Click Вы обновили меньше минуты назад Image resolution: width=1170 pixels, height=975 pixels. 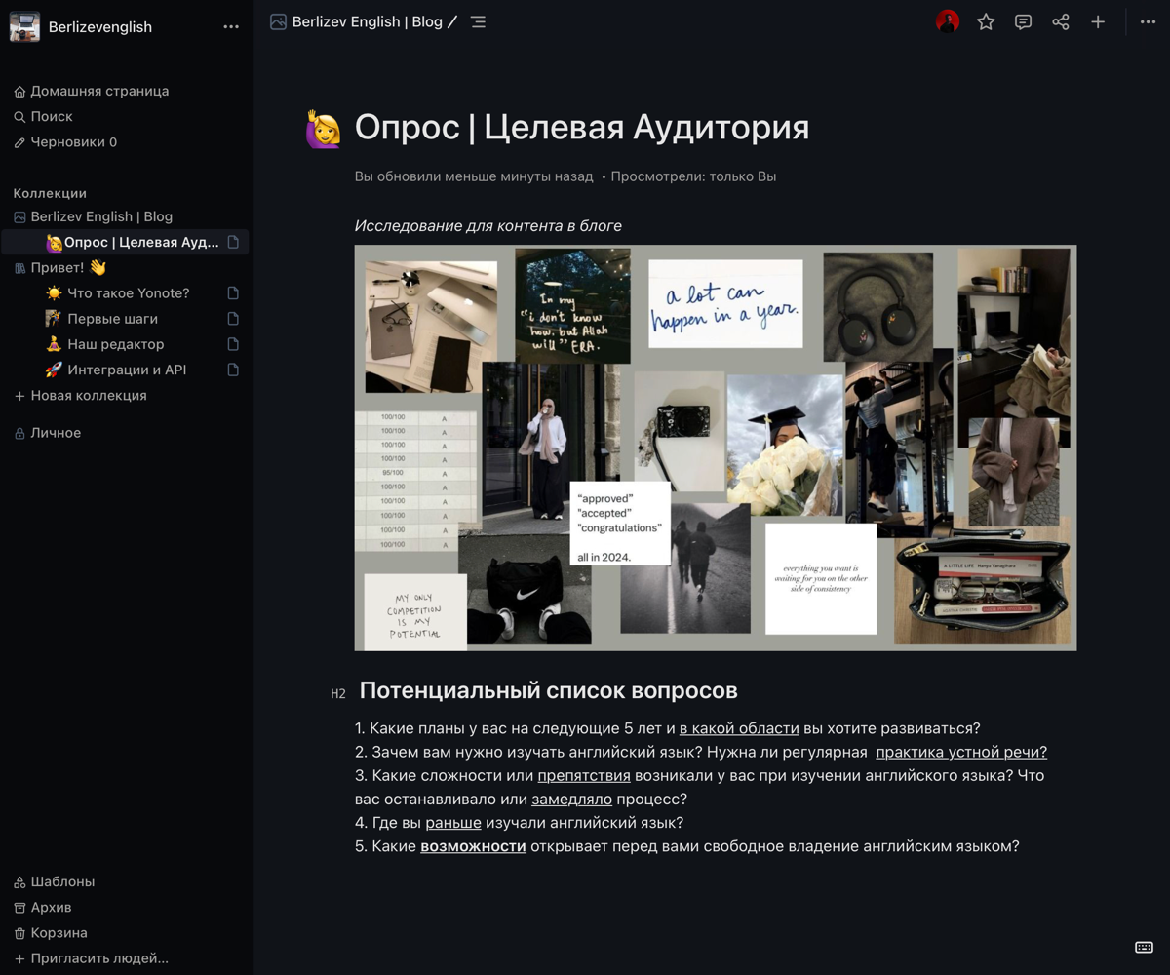[x=474, y=176]
